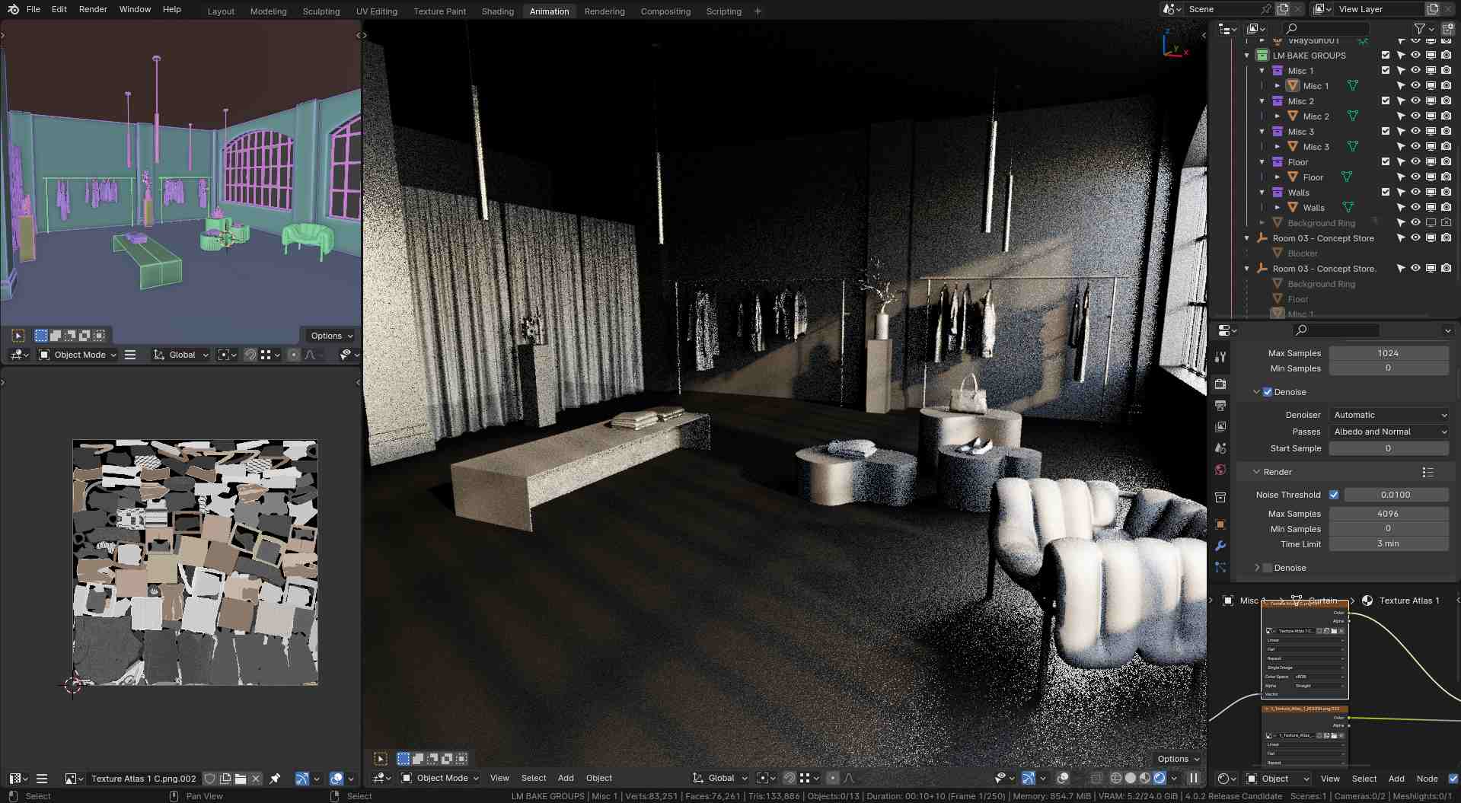Viewport: 1461px width, 803px height.
Task: Hide the Walls collection with eye icon
Action: [1415, 192]
